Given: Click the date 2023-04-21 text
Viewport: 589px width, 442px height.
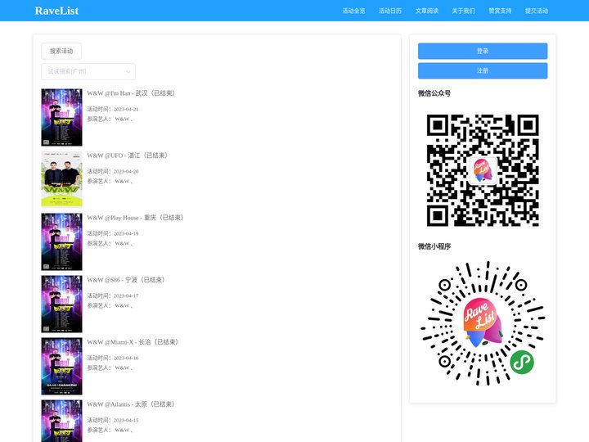Looking at the screenshot, I should (x=126, y=110).
